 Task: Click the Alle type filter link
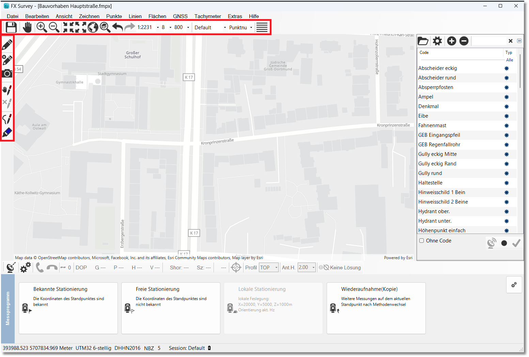click(x=509, y=60)
